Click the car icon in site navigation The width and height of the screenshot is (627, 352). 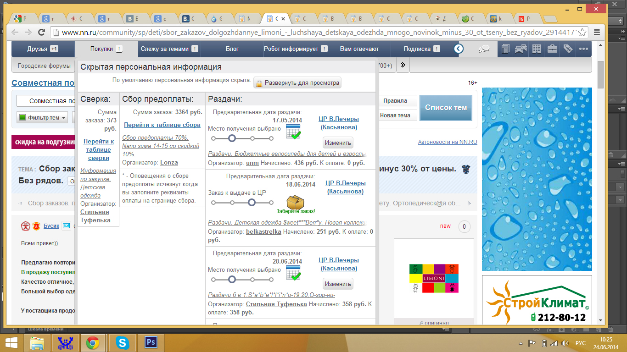click(521, 49)
